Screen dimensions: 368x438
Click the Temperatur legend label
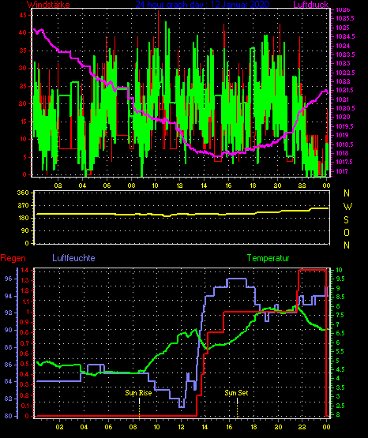point(268,258)
